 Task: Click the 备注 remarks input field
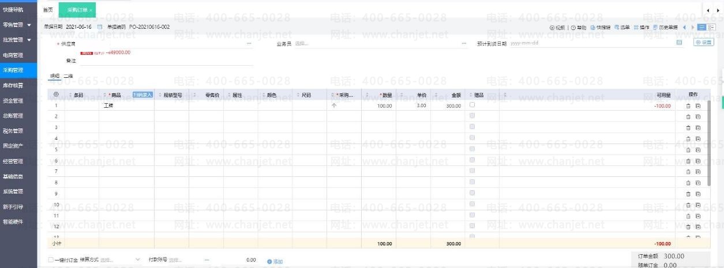pos(166,61)
